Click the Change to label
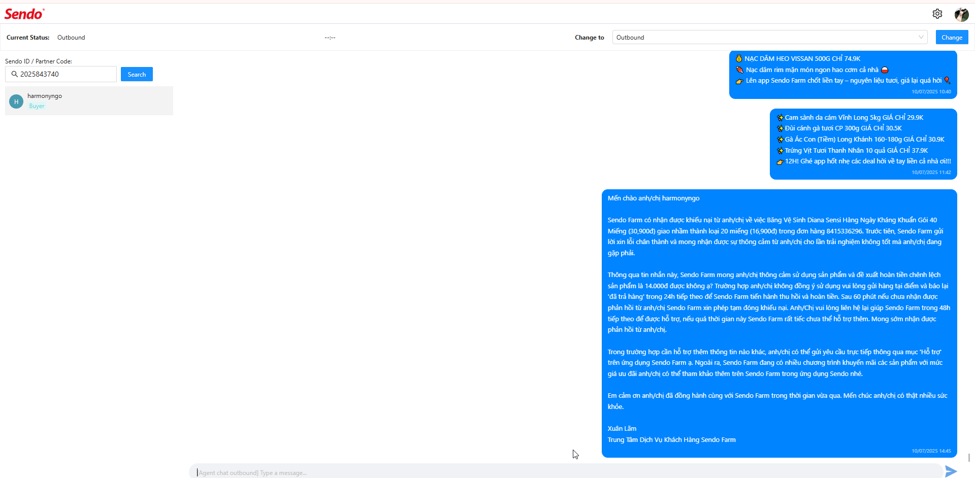The width and height of the screenshot is (975, 478). [590, 38]
